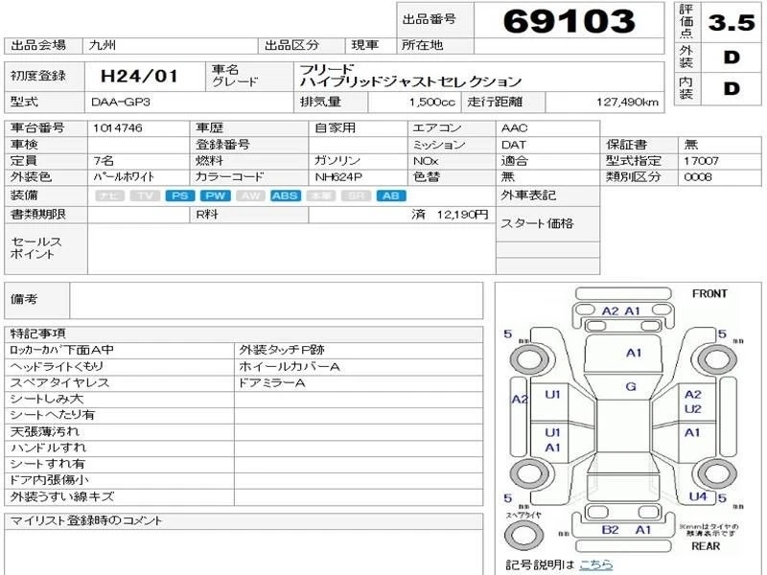Click the greyed-out TV equipment badge

145,196
